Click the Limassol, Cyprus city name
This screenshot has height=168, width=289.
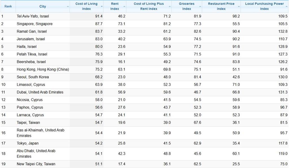pyautogui.click(x=31, y=85)
